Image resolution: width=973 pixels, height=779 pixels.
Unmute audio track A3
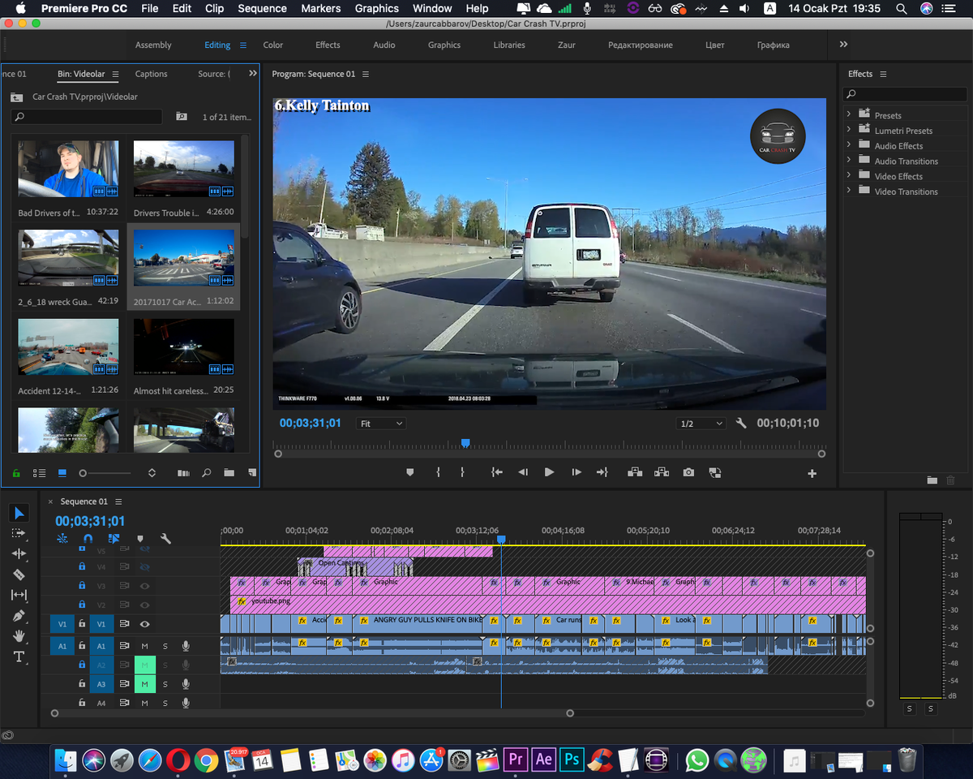click(145, 684)
